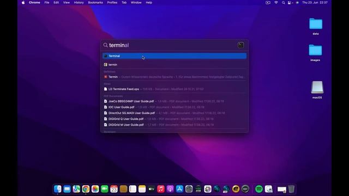This screenshot has width=349, height=196.
Task: Select the 'termin' Spotlight result
Action: 174,65
